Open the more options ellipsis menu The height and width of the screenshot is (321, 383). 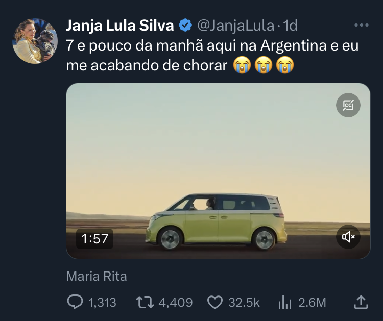coord(361,25)
